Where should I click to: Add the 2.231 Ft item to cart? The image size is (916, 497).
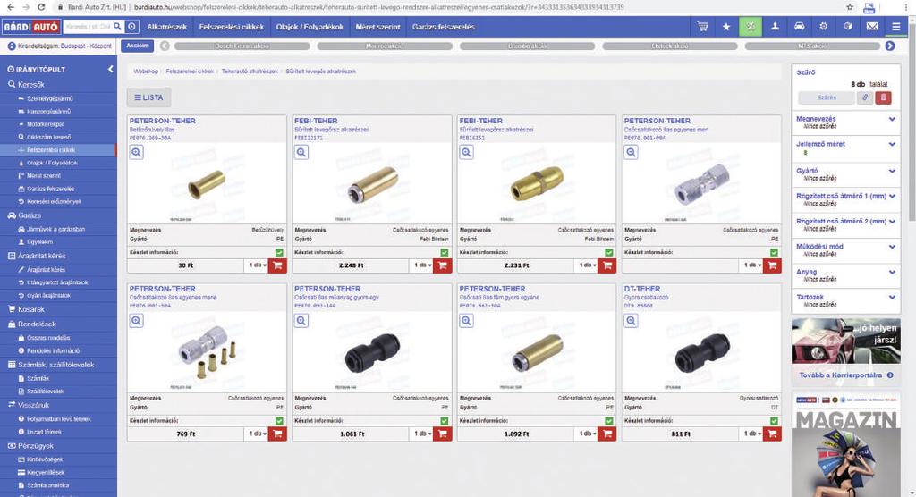point(607,265)
